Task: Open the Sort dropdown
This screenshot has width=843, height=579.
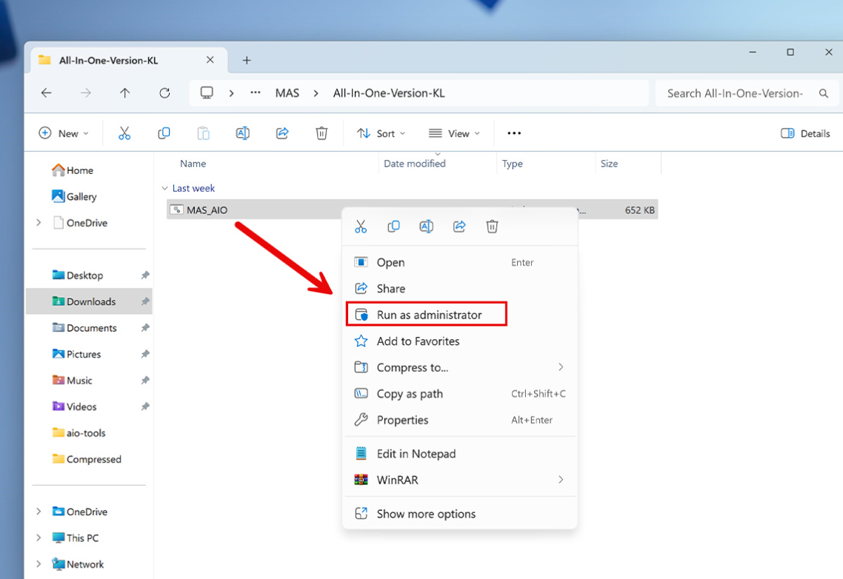Action: [381, 133]
